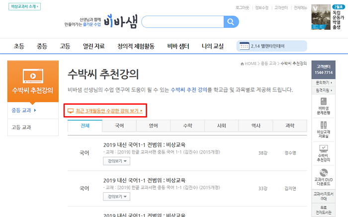This screenshot has height=217, width=348.
Task: Switch to 수학 tab
Action: [187, 126]
